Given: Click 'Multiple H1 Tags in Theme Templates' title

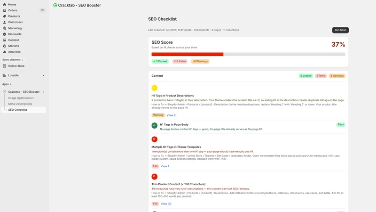Looking at the screenshot, I should coord(176,147).
